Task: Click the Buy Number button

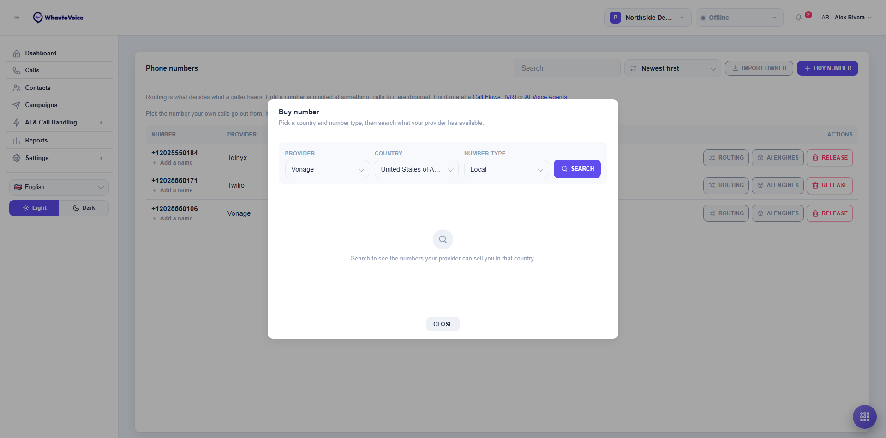Action: [x=827, y=68]
